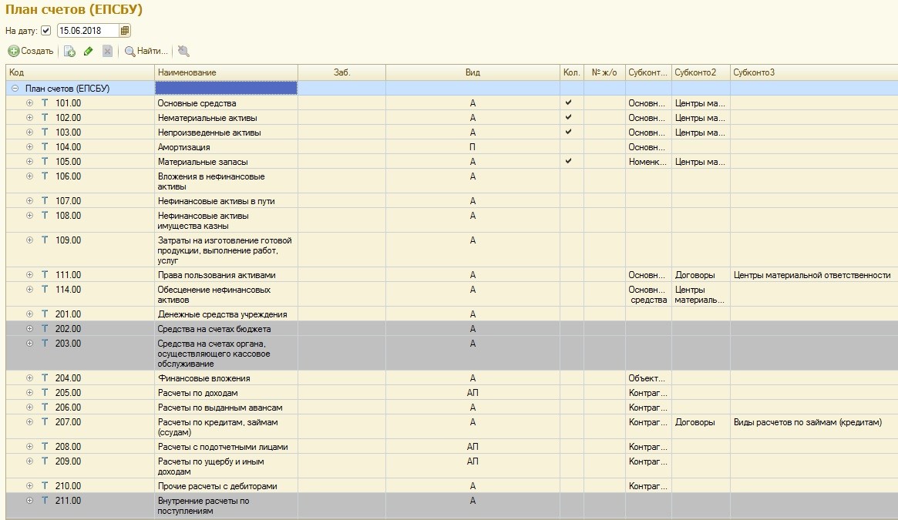Open the calendar picker beside the date
This screenshot has height=520, width=898.
pyautogui.click(x=125, y=31)
